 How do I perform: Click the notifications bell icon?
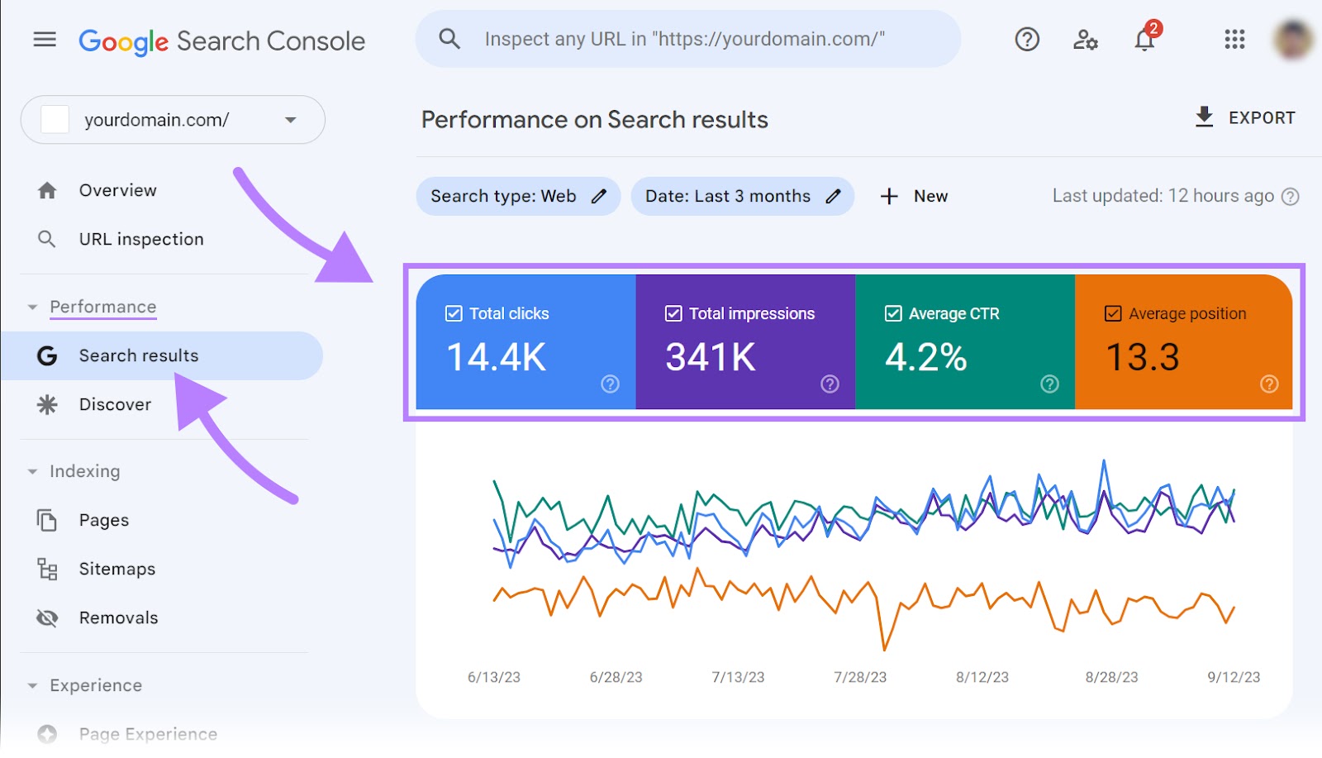point(1144,40)
